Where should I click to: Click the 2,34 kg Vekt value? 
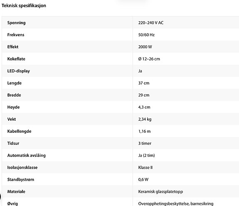point(145,119)
